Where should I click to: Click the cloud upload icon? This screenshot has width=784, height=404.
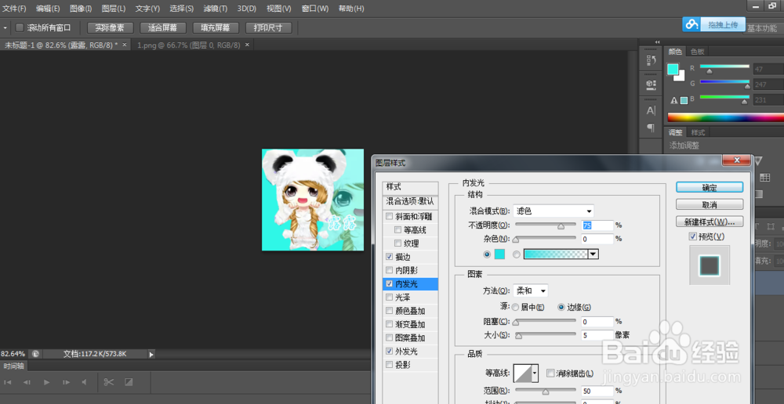(691, 24)
